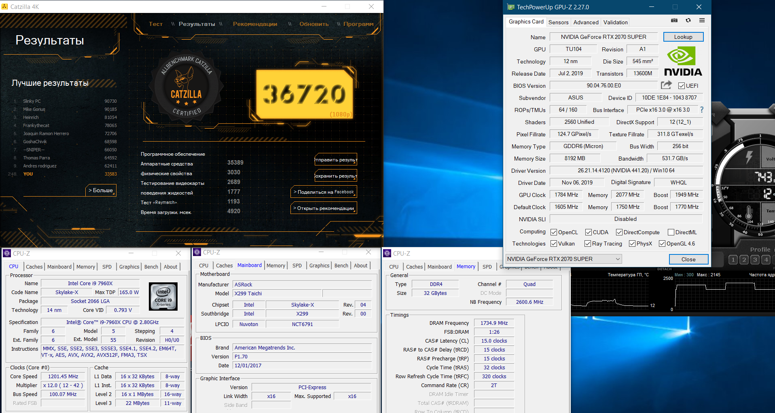Click the lightning bolt icon on Afterburner gauge
The width and height of the screenshot is (775, 413).
(749, 157)
